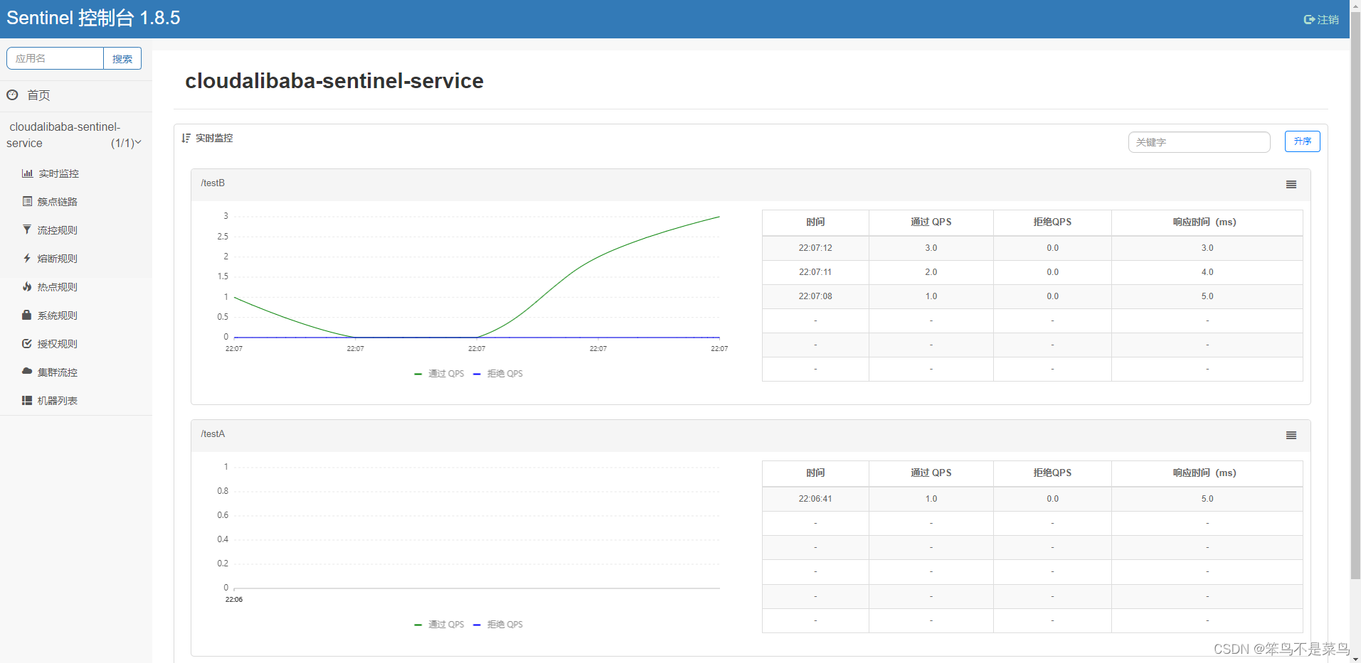Click the authorization rules check icon

tap(27, 344)
